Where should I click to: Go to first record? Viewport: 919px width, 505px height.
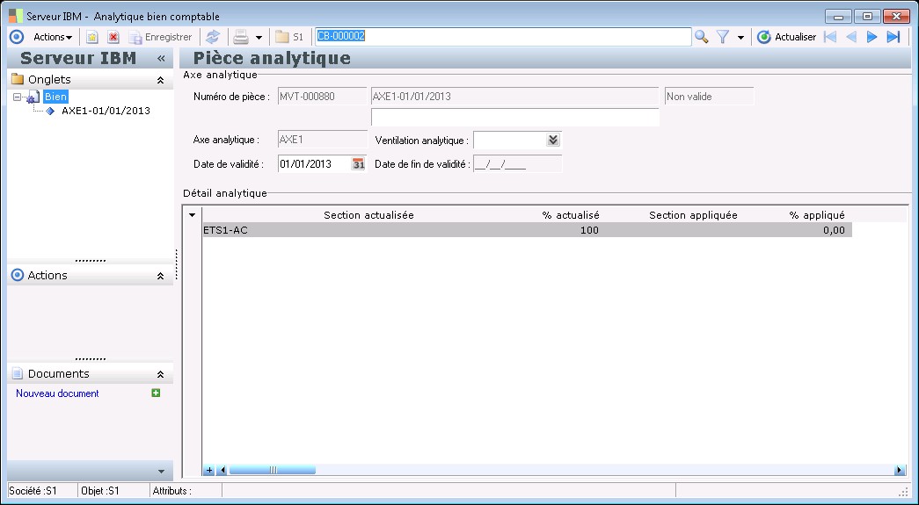830,37
